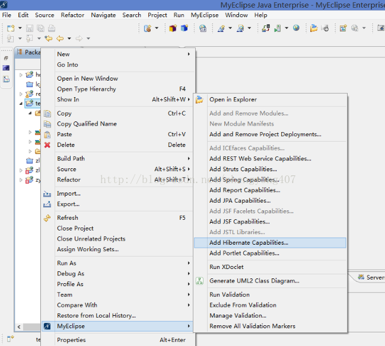
Task: Click the open folder toolbar icon
Action: [x=314, y=28]
